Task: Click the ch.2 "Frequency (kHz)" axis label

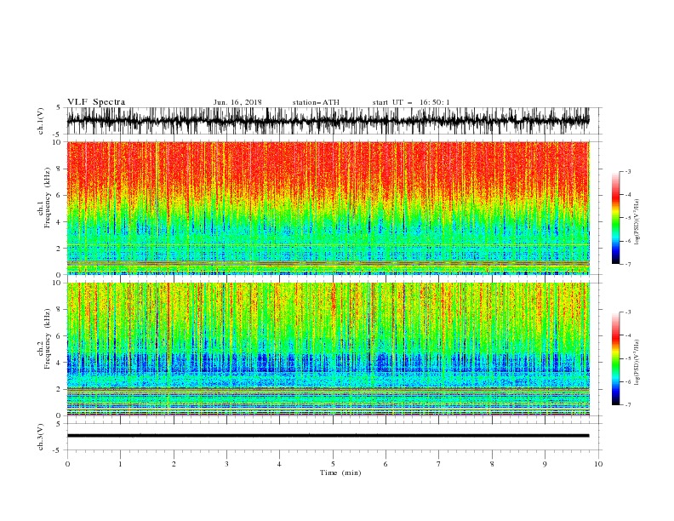Action: (x=48, y=339)
